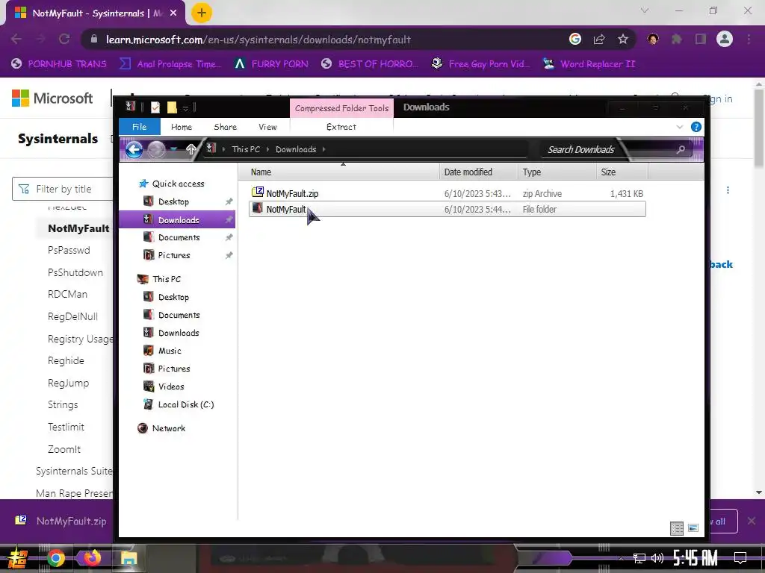765x573 pixels.
Task: Close the NotMyFault browser tab
Action: [x=173, y=13]
